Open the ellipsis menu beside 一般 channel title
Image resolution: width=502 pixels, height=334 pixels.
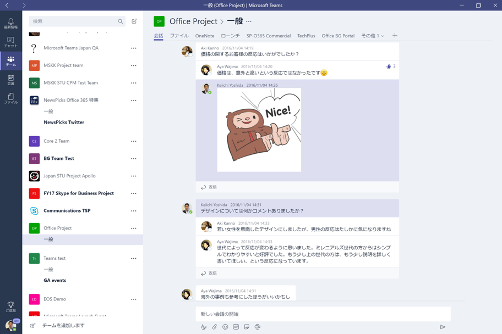pyautogui.click(x=249, y=21)
